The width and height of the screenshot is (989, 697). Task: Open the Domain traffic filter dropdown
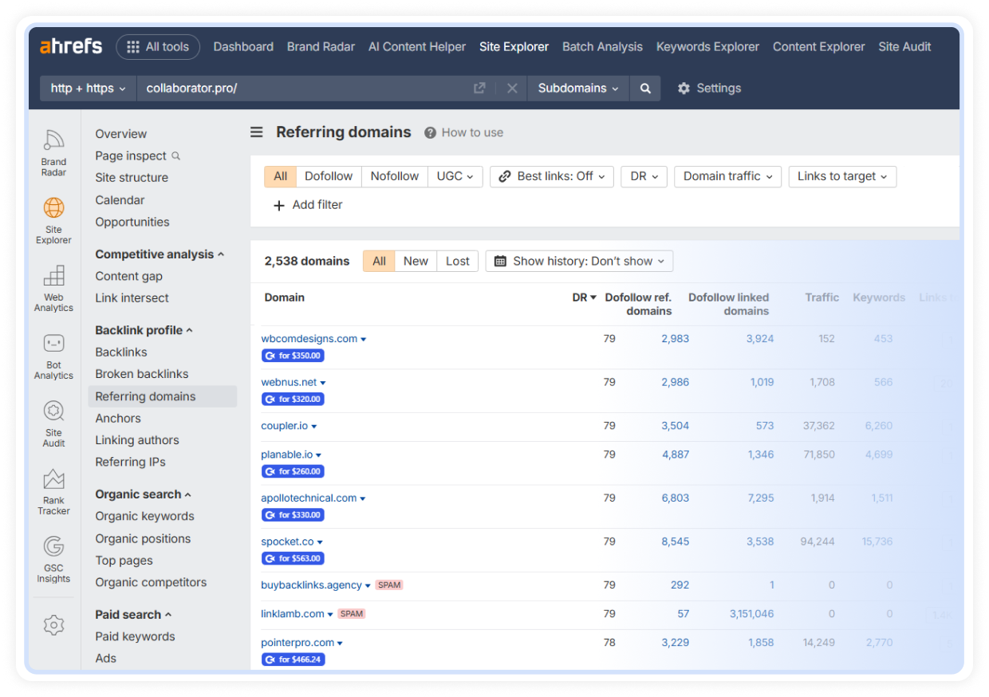click(x=727, y=176)
